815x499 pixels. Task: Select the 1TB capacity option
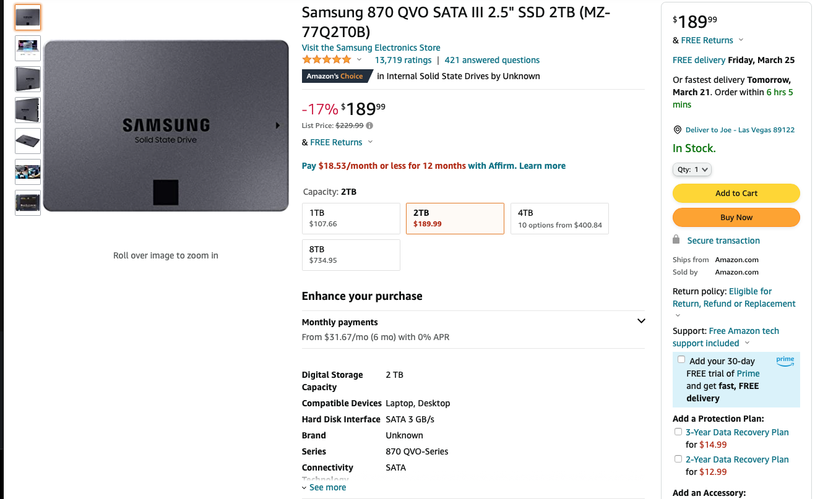(351, 218)
